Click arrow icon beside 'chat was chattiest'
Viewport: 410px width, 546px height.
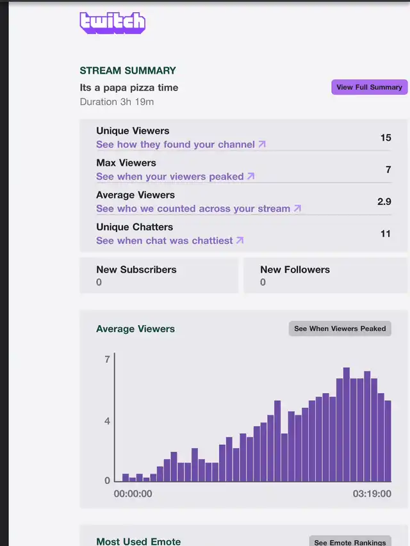coord(240,241)
